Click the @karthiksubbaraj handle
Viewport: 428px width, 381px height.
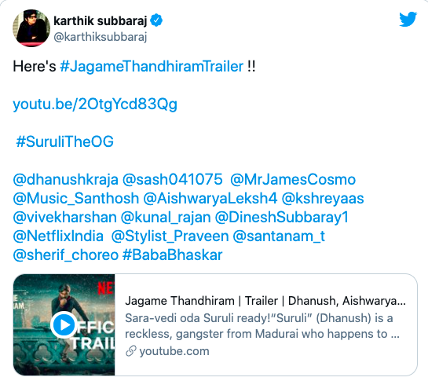click(x=101, y=37)
